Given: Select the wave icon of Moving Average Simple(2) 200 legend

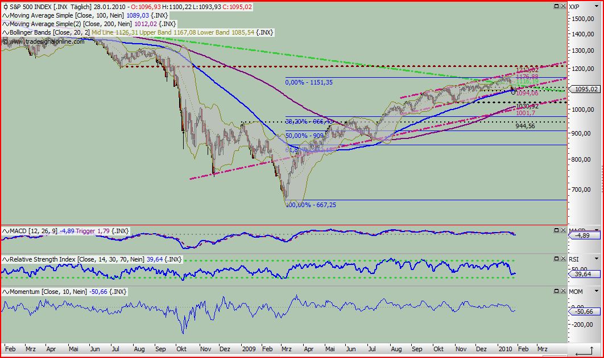Looking at the screenshot, I should tap(5, 24).
